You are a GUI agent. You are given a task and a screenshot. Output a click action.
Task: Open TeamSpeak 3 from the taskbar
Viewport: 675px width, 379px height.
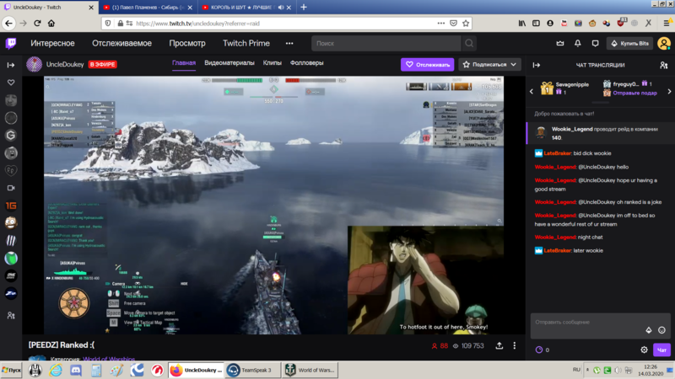(x=252, y=370)
